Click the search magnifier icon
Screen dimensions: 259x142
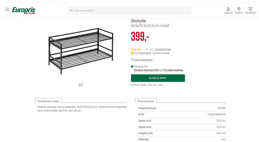pyautogui.click(x=71, y=11)
